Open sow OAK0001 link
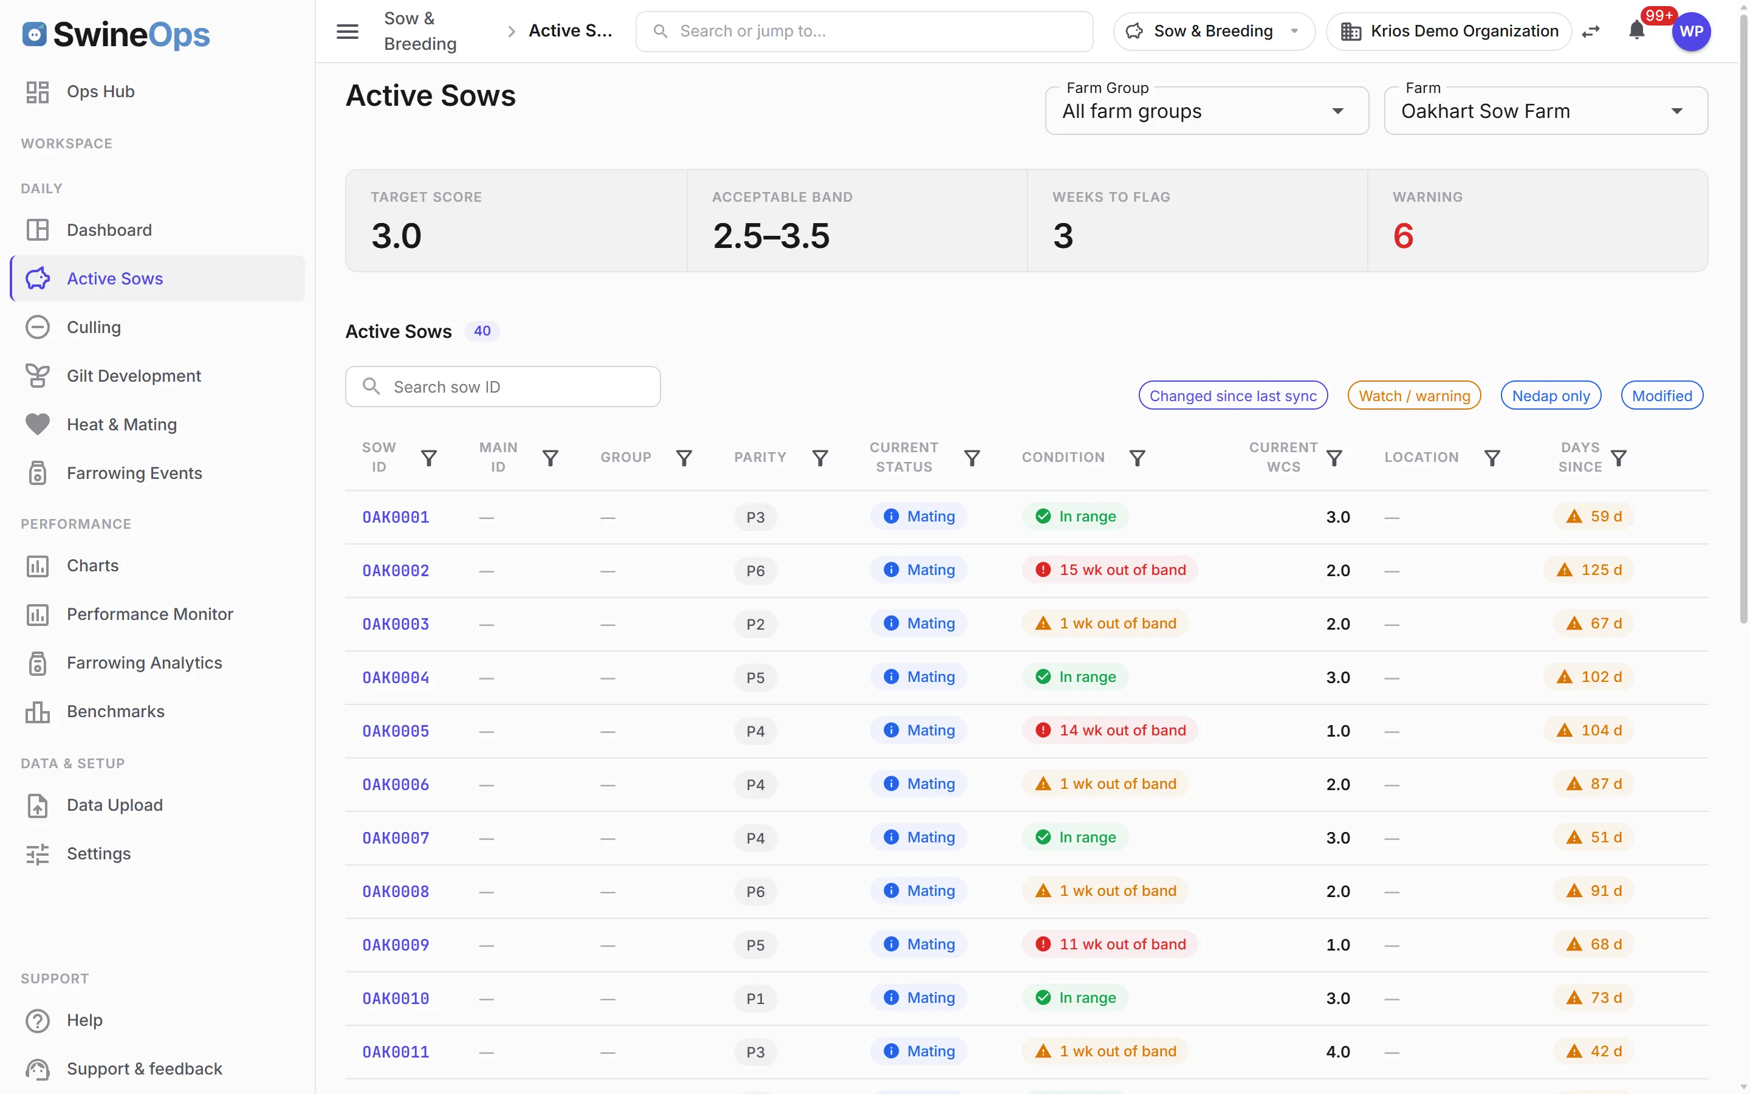 (396, 517)
